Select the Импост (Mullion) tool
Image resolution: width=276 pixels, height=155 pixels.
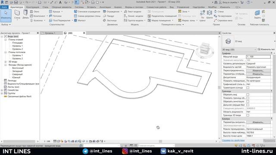[80, 20]
